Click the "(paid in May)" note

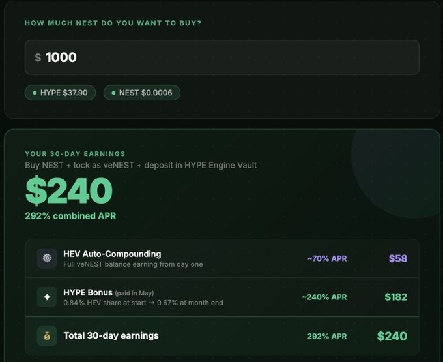click(x=135, y=293)
